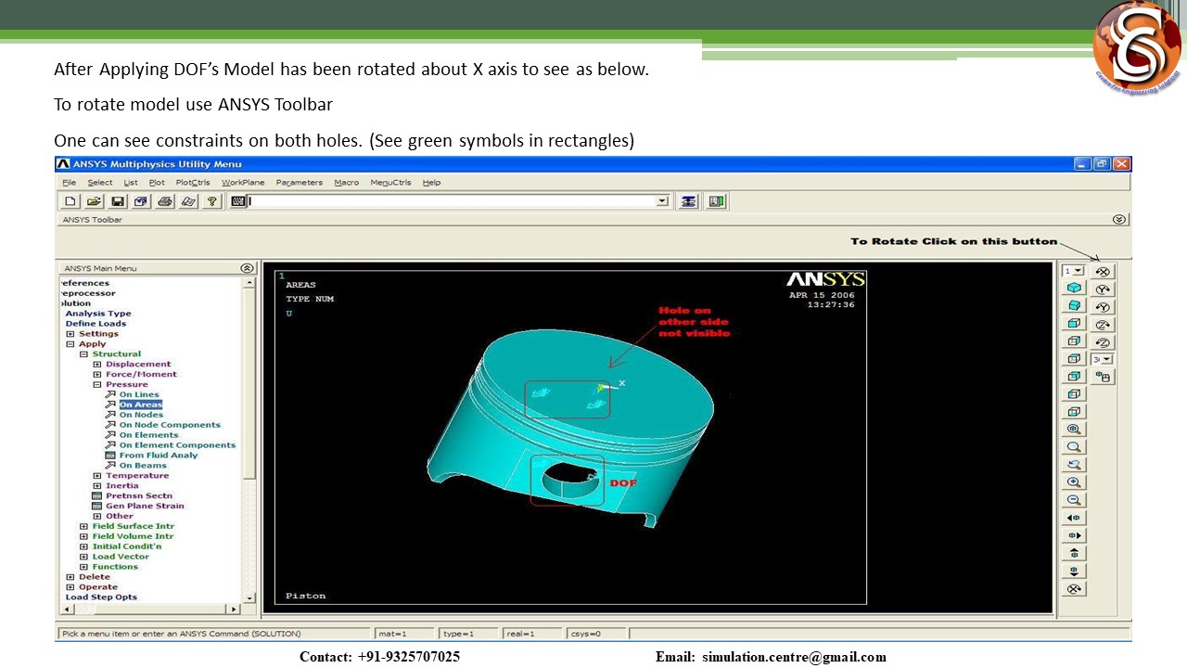Click the Pan-Zoom-Rotate toolbar icon
Image resolution: width=1187 pixels, height=668 pixels.
(141, 201)
